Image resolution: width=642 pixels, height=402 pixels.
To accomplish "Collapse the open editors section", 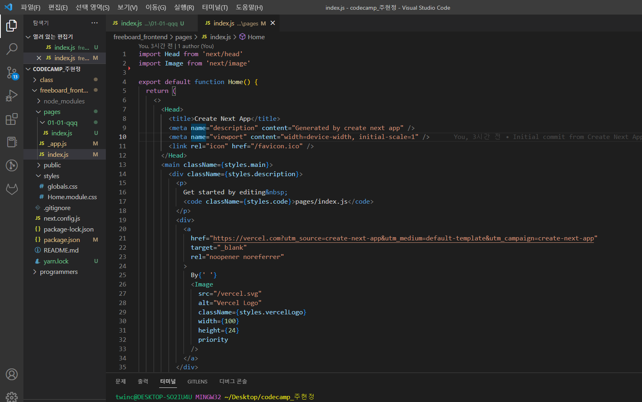I will (x=28, y=37).
